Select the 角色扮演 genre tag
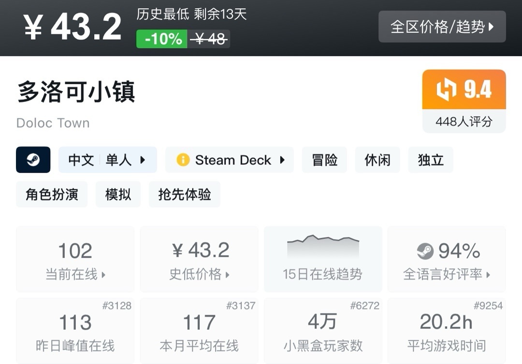This screenshot has width=522, height=364. coord(52,194)
